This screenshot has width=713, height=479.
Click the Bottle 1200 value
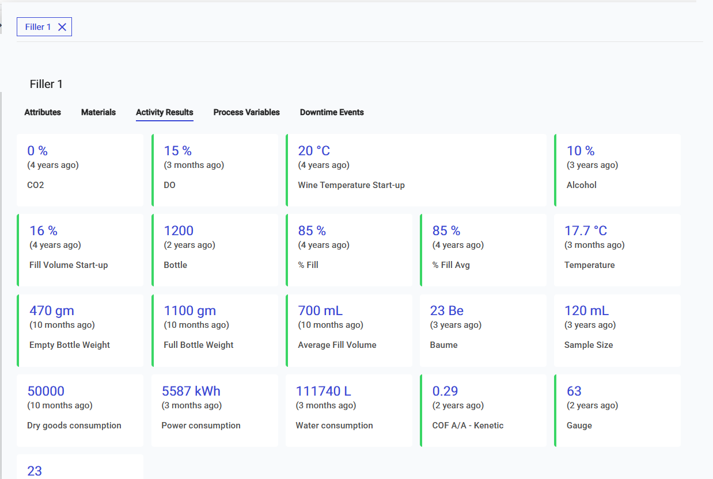click(x=179, y=231)
